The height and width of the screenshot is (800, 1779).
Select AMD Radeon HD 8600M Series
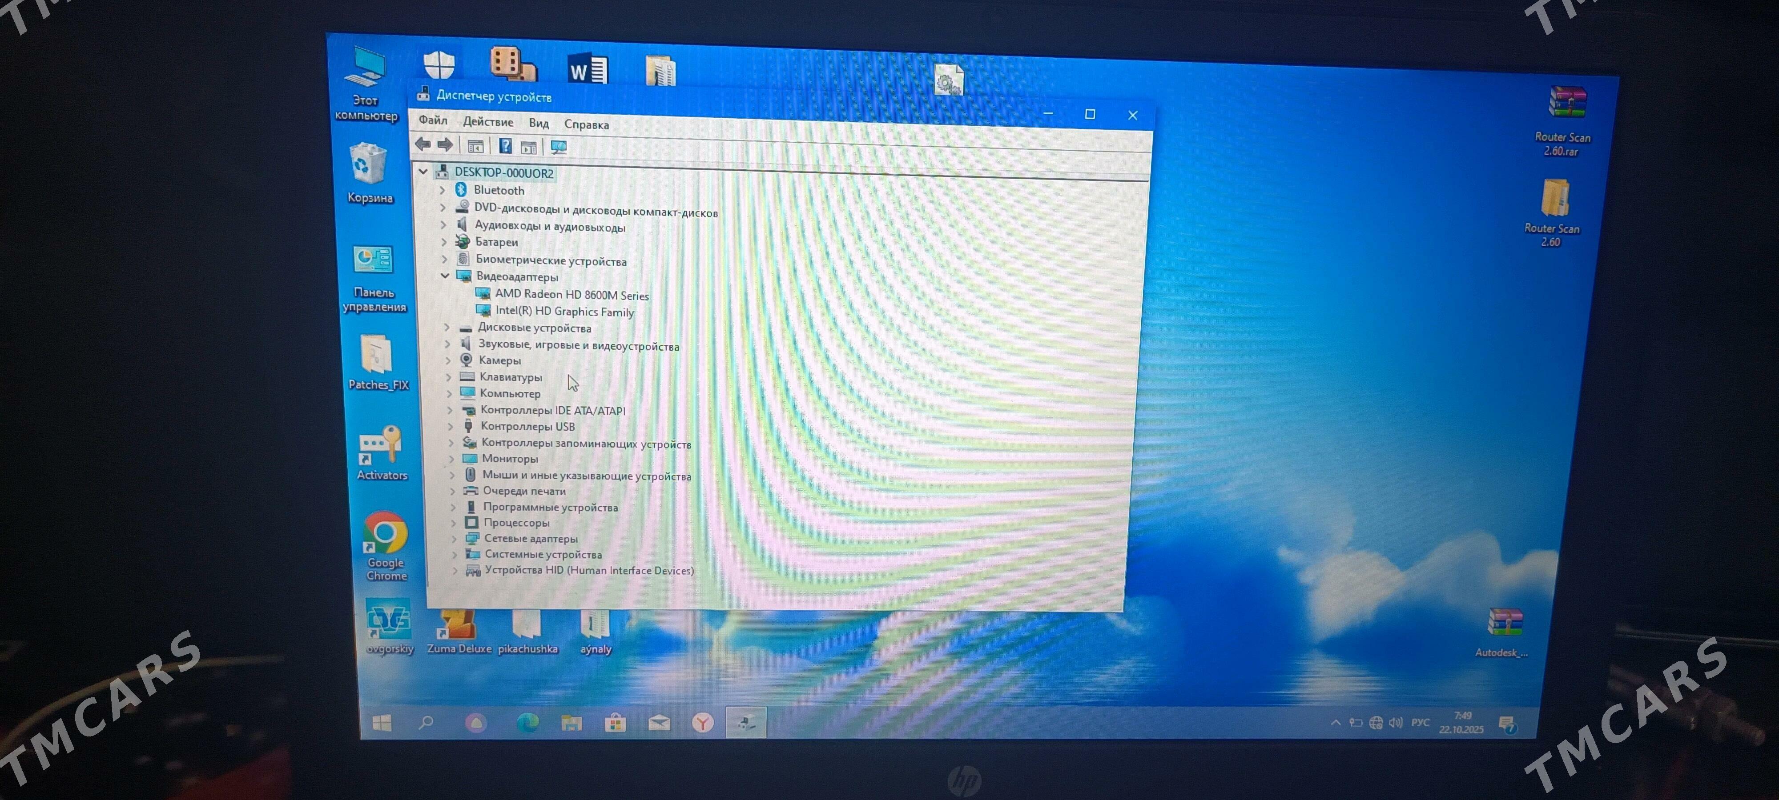(x=571, y=295)
